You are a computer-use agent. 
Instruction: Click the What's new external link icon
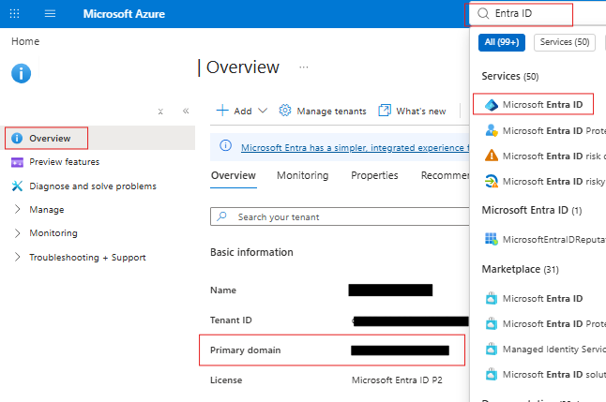coord(385,111)
